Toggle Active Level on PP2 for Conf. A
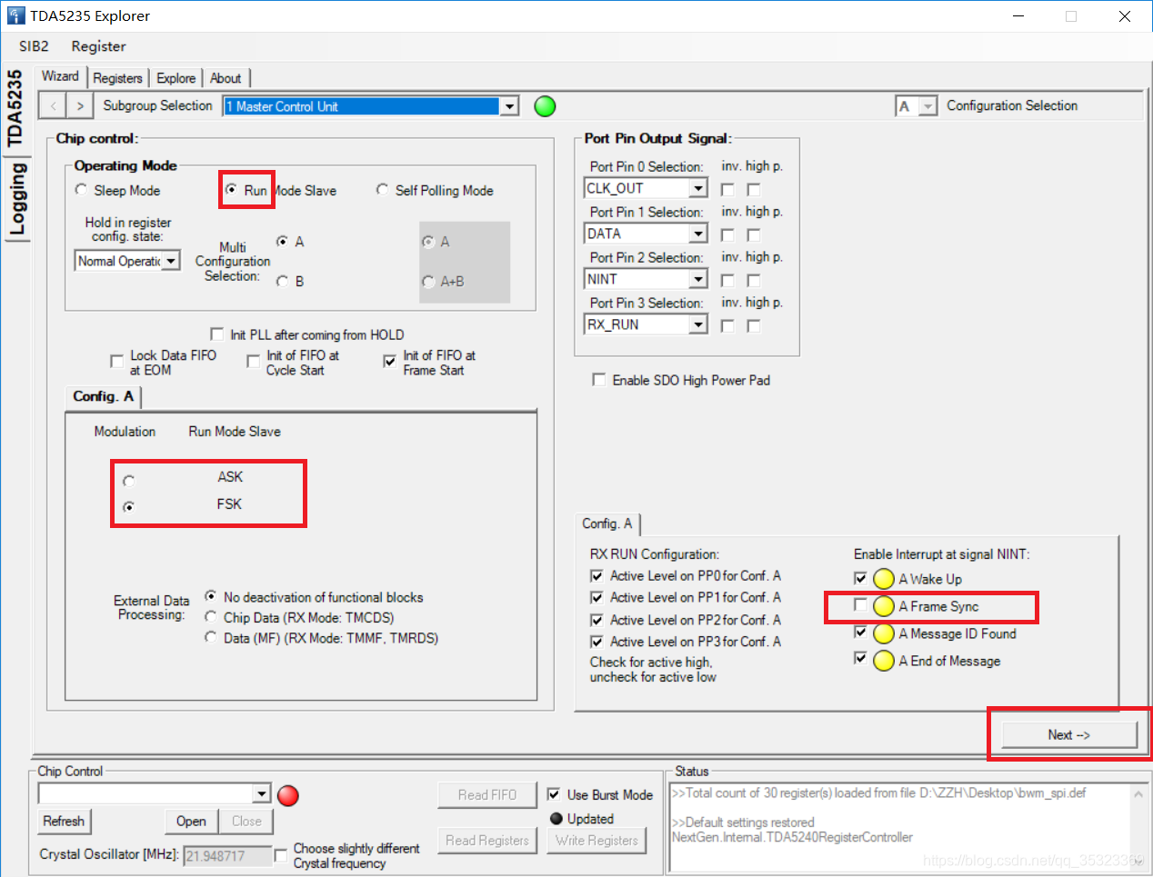The image size is (1153, 877). tap(597, 620)
